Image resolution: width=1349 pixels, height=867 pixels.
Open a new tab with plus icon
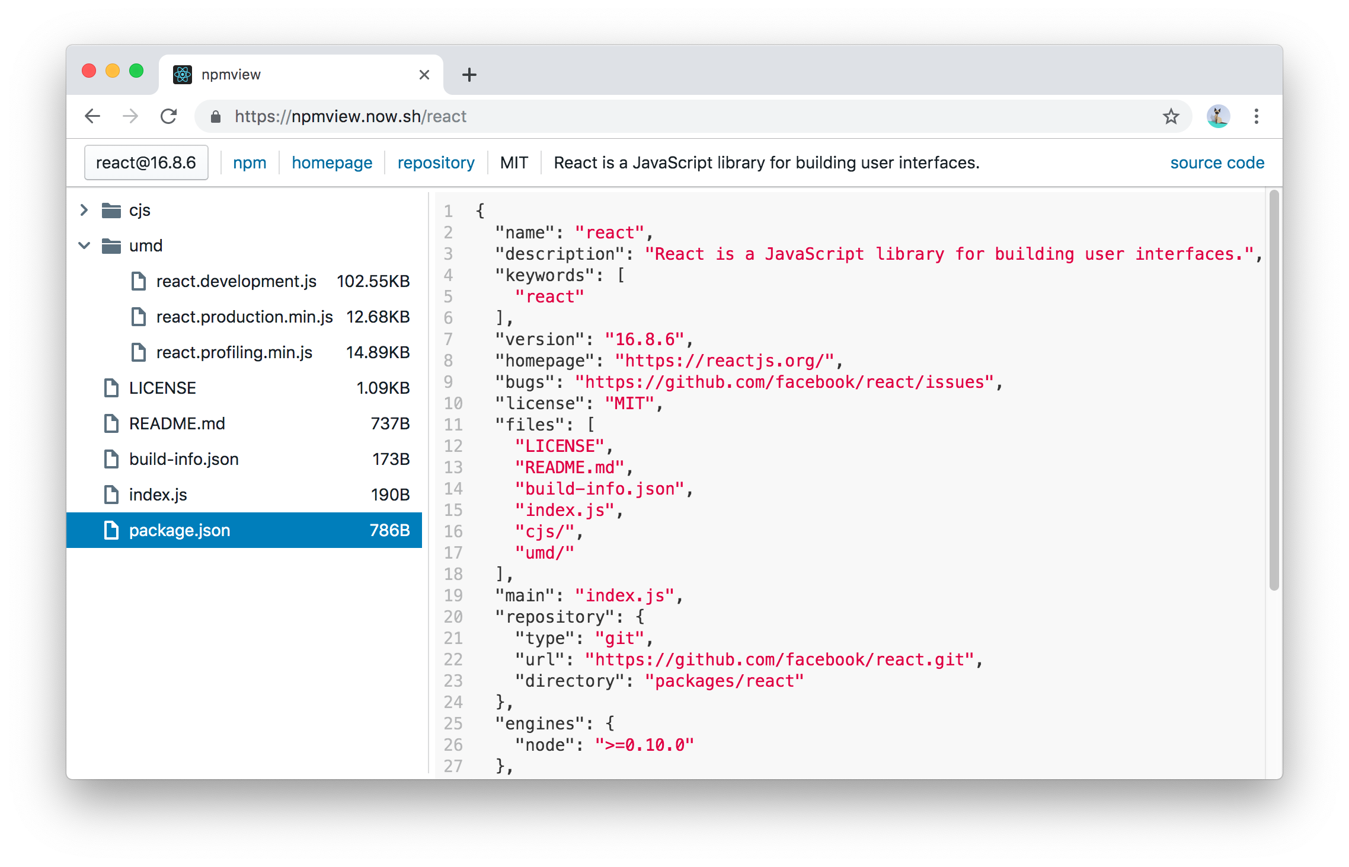pyautogui.click(x=469, y=75)
